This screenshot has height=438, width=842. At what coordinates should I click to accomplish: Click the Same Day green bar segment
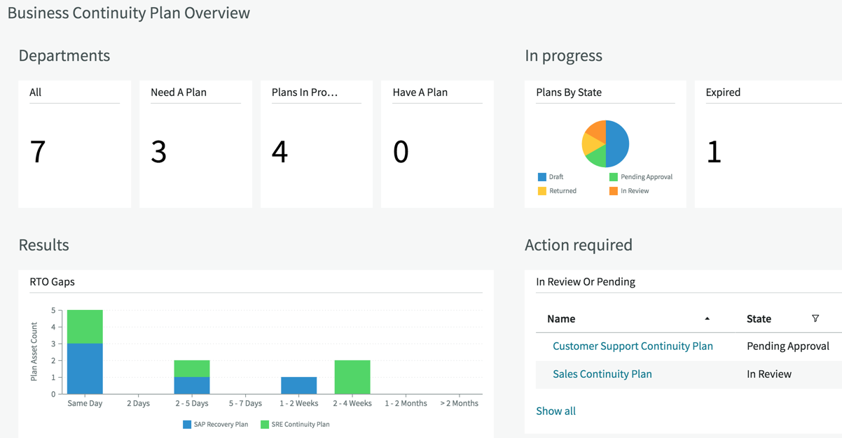85,327
